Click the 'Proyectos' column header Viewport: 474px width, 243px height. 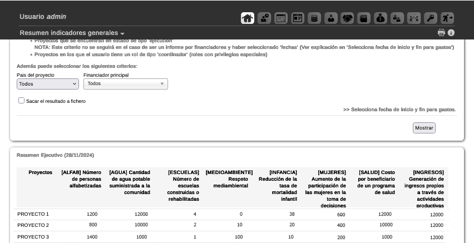(40, 172)
